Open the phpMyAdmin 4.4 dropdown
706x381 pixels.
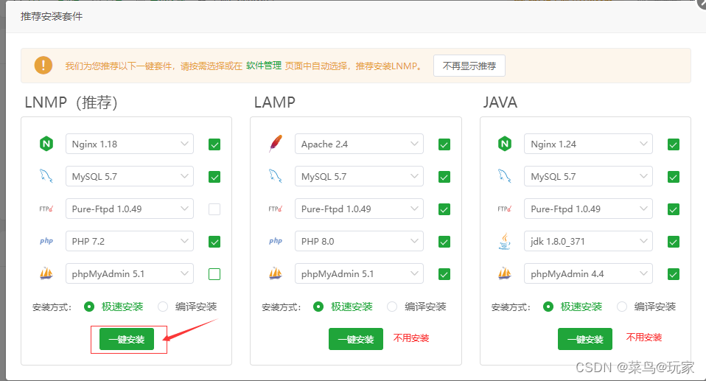point(589,274)
